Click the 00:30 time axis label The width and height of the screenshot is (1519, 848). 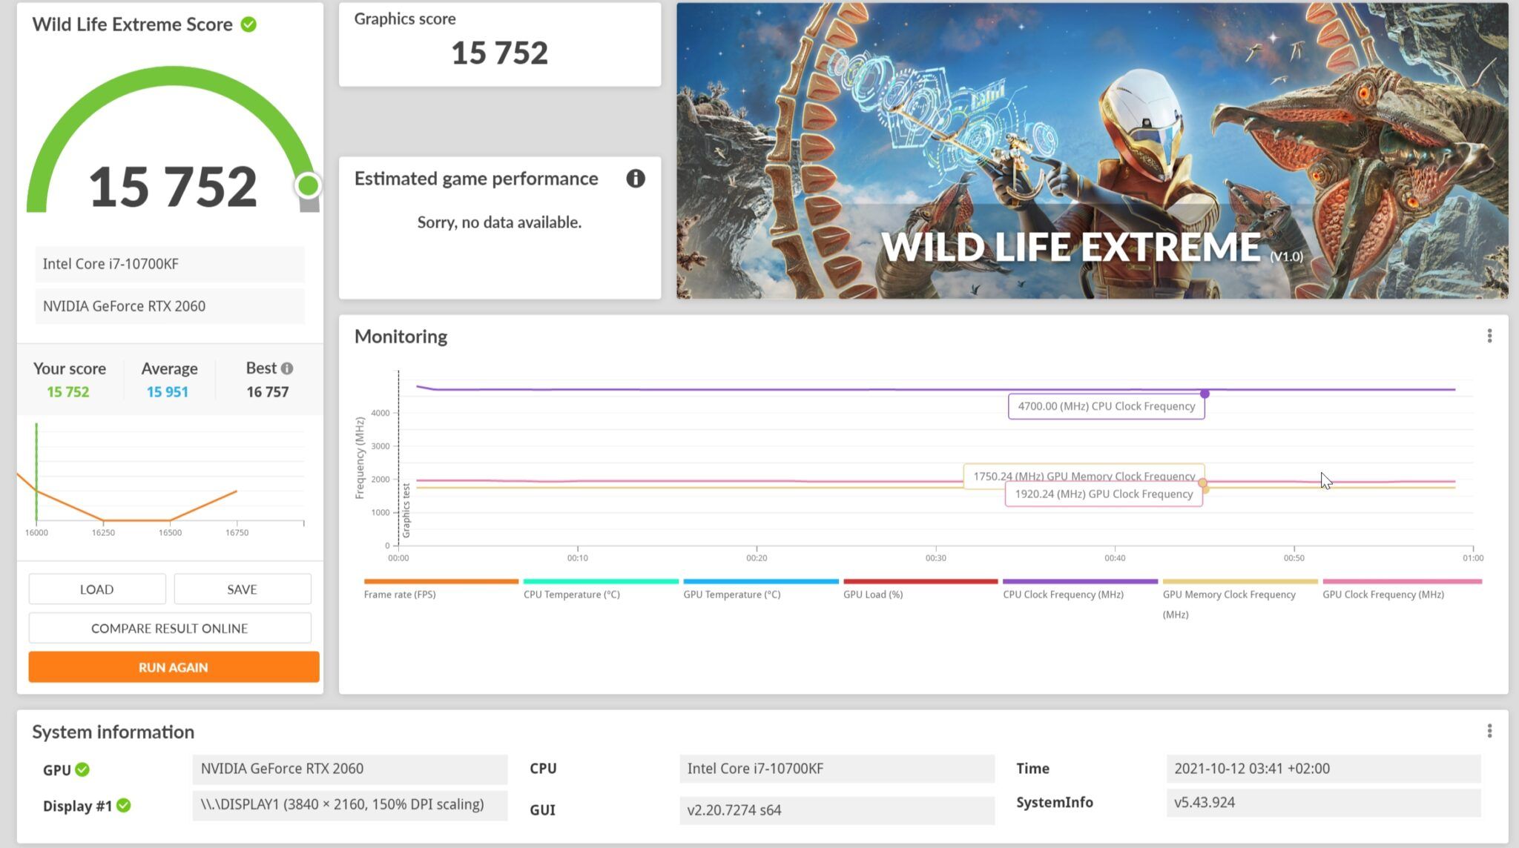click(x=935, y=558)
